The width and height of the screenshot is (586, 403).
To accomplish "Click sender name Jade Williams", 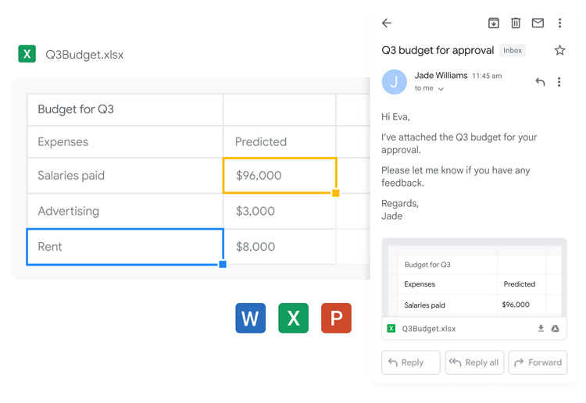I will pyautogui.click(x=441, y=76).
